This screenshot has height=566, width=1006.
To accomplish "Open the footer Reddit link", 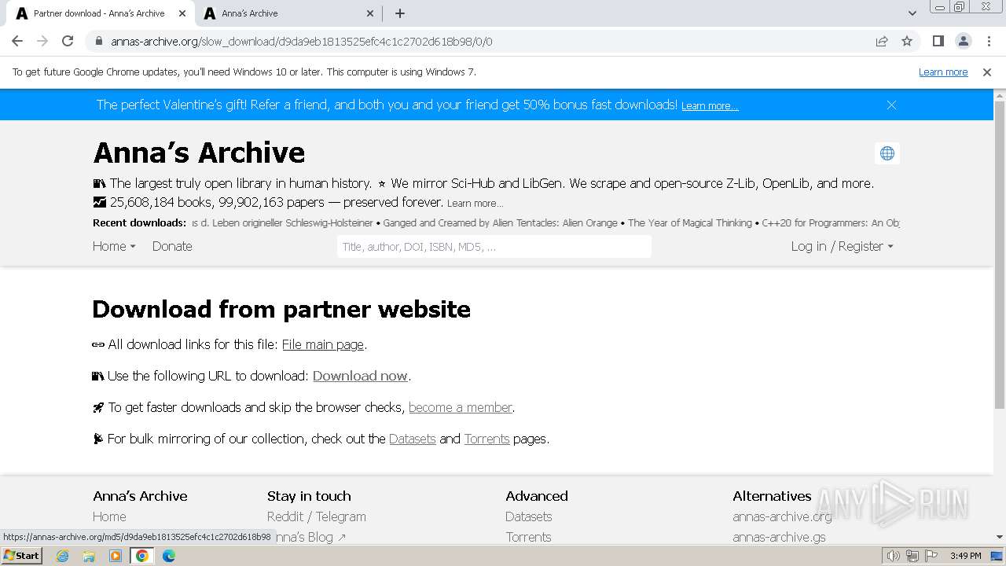I will [x=285, y=516].
